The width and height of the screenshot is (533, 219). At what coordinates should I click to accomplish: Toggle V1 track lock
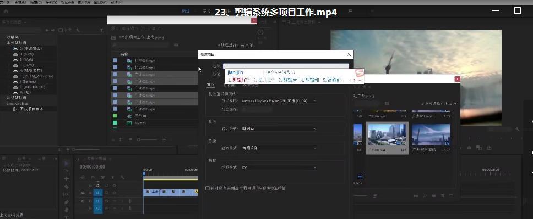90,193
